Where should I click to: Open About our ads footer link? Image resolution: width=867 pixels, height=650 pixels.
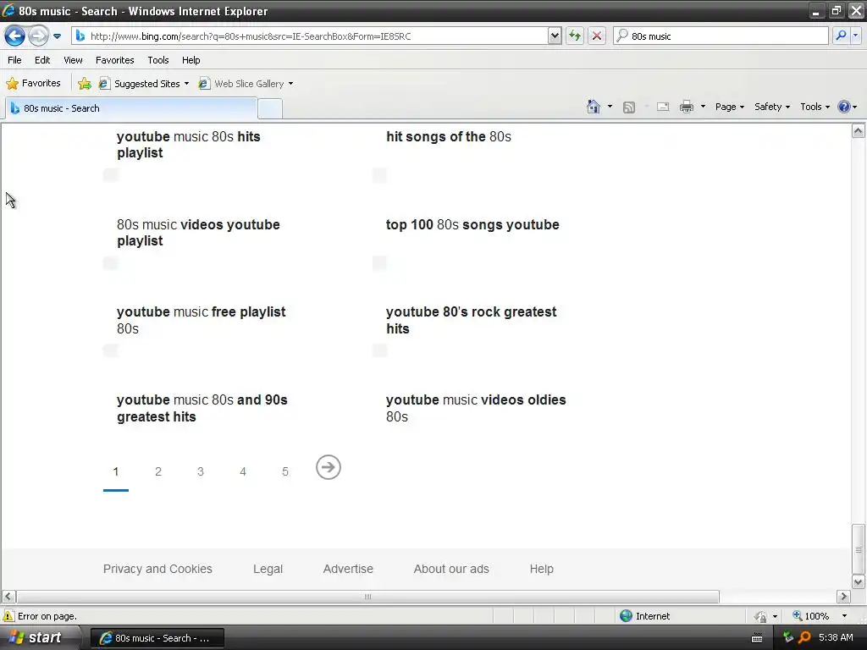click(452, 569)
